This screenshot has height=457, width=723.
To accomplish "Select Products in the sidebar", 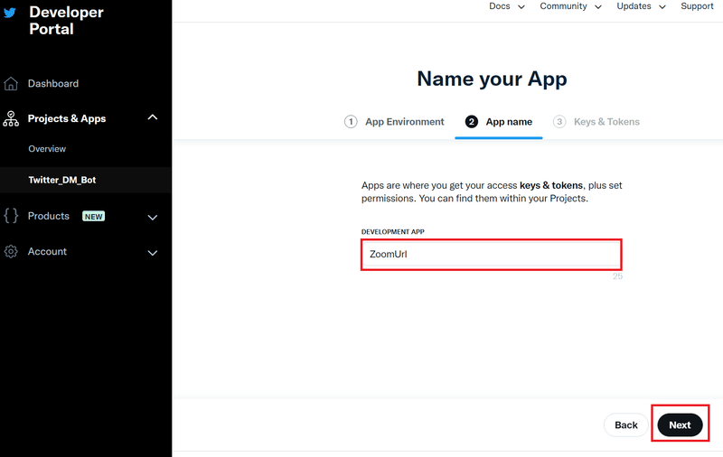I will tap(49, 216).
